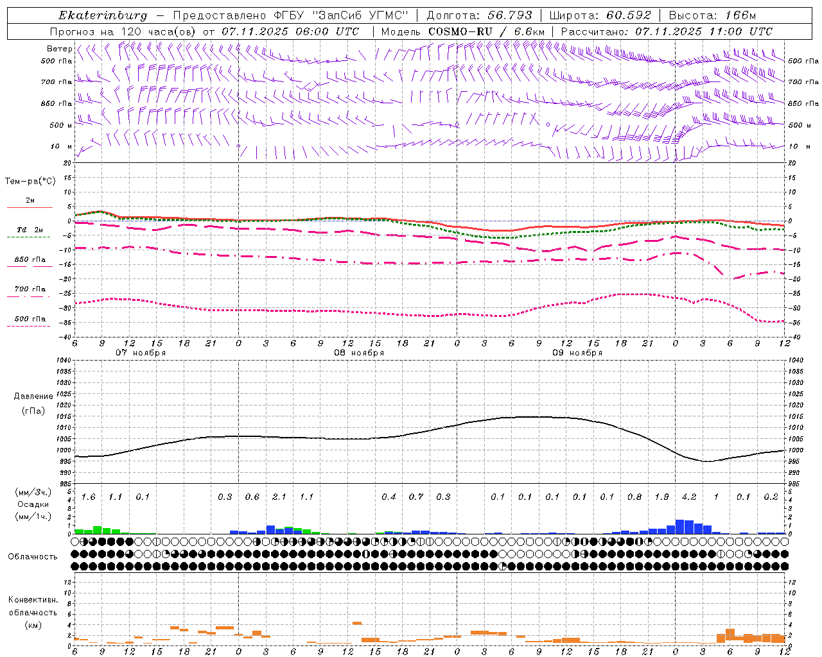Viewport: 822px width, 657px height.
Task: Select the 'Модель COSMO-RU / 6.6км' label
Action: click(x=463, y=31)
